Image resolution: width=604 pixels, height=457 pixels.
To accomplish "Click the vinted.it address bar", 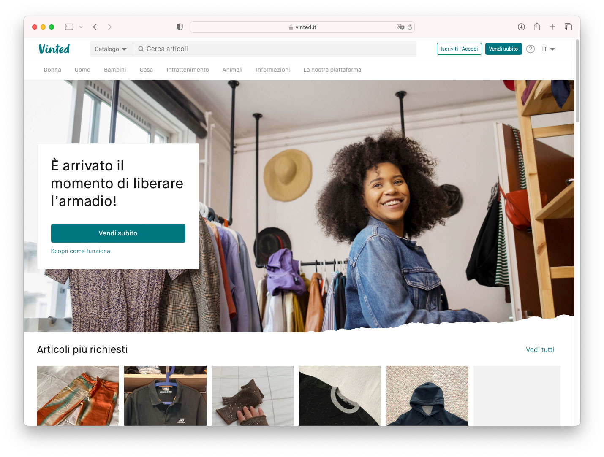I will (302, 27).
